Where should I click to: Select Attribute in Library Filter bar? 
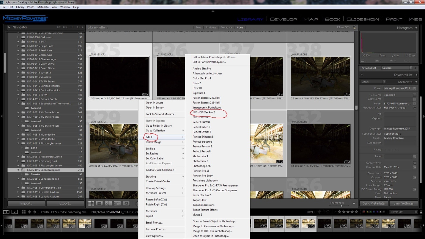[x=211, y=28]
